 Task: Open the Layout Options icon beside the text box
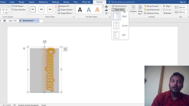65,49
